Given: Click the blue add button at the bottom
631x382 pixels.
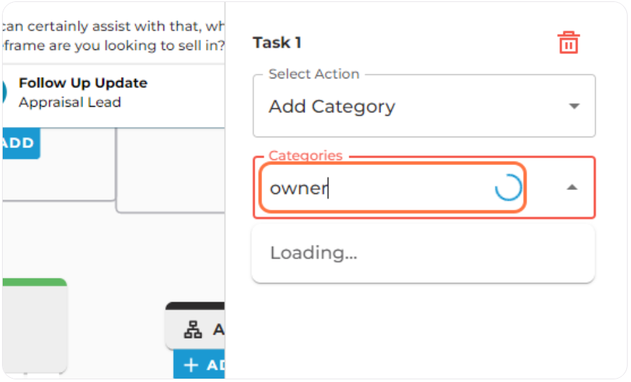Looking at the screenshot, I should 199,365.
